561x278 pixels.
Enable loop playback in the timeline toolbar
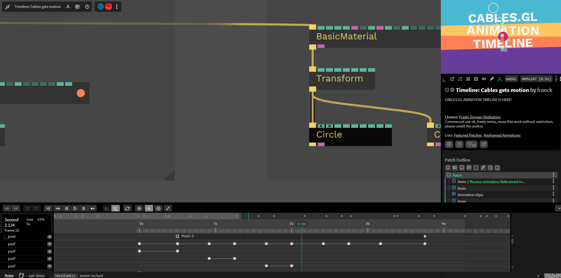[127, 208]
